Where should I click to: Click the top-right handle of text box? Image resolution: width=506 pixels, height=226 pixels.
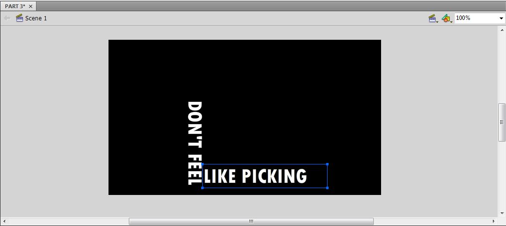point(327,164)
